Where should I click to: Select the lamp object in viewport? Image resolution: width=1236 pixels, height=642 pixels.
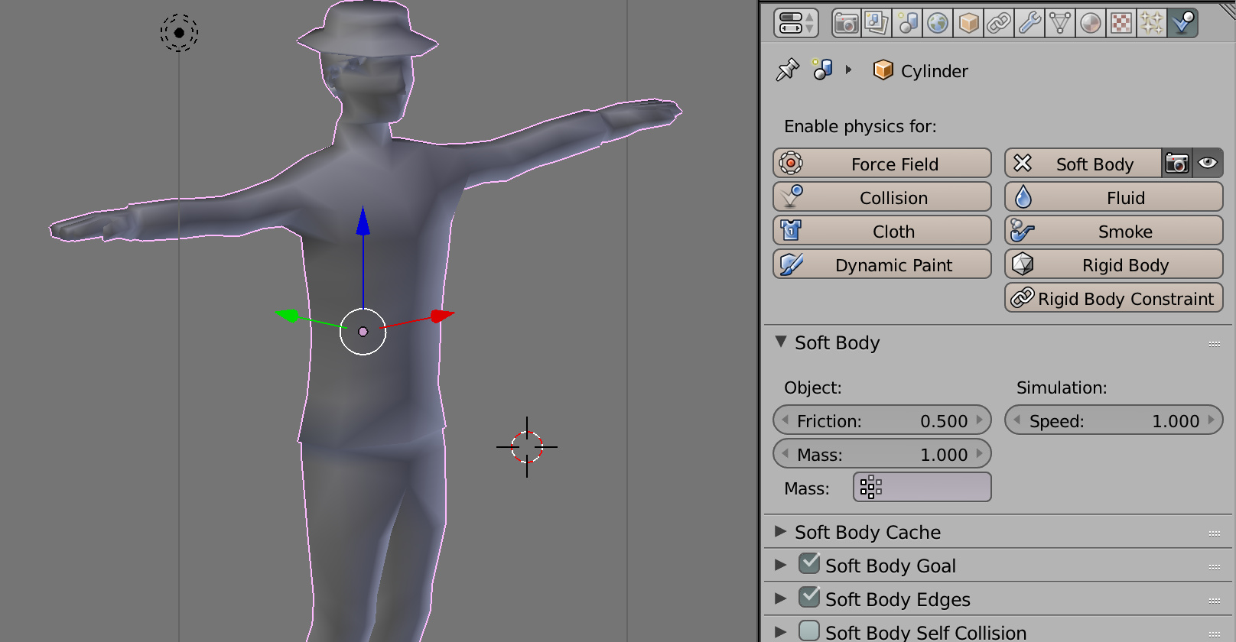tap(179, 33)
